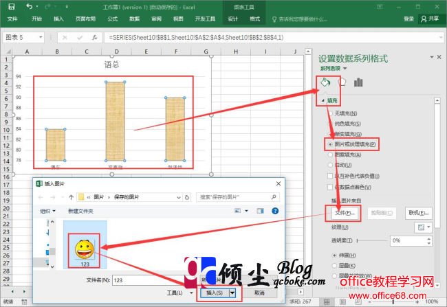The height and width of the screenshot is (307, 447).
Task: Select Gradient fill (渐变填充) radio button
Action: point(330,134)
